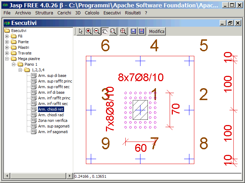
Task: Select the Pilastri folder in tree
Action: [x=24, y=47]
